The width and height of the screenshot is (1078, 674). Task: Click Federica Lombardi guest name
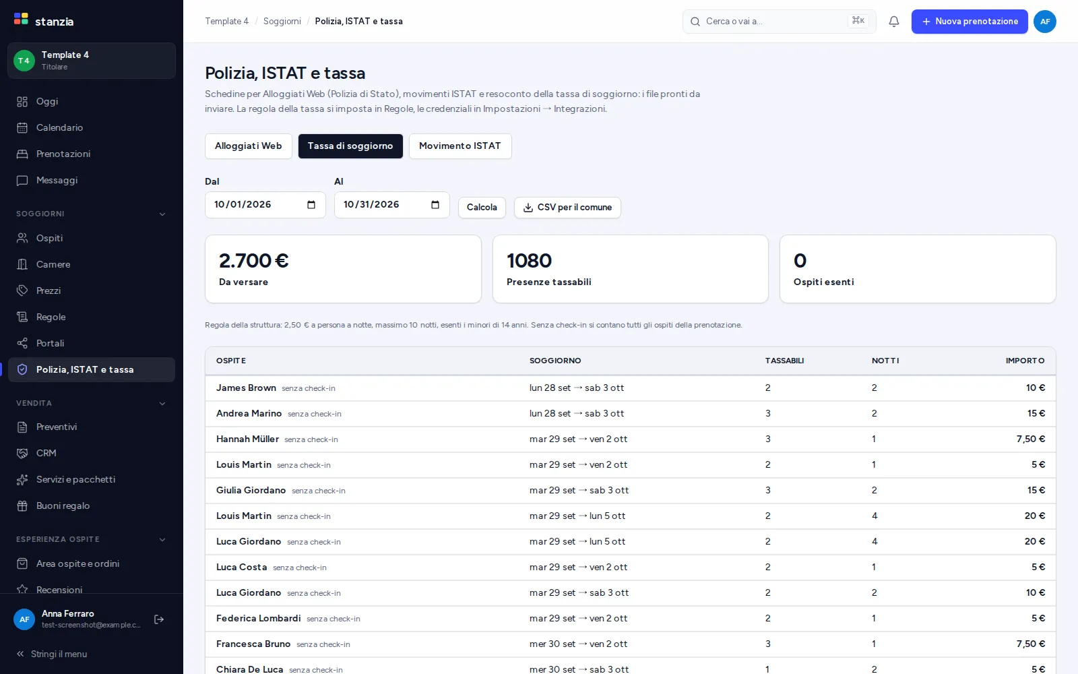point(259,619)
